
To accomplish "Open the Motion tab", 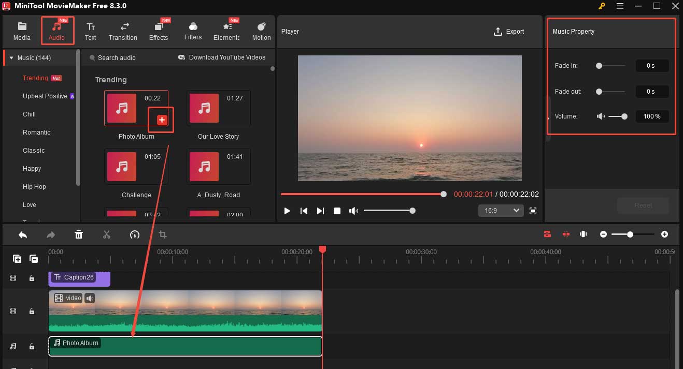I will tap(261, 31).
